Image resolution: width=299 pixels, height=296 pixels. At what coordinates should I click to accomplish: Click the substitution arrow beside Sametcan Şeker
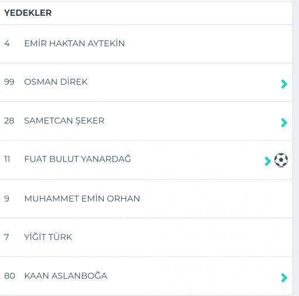(x=284, y=123)
